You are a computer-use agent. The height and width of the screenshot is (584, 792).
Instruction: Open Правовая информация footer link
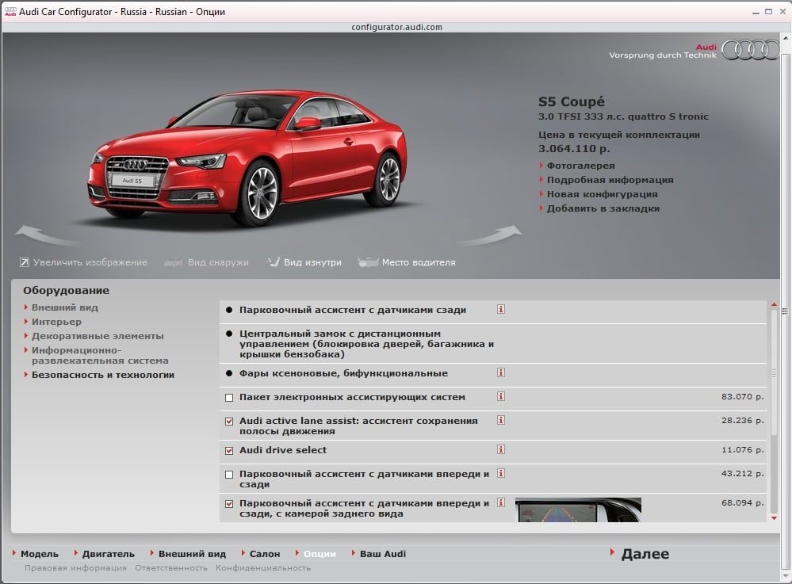(x=76, y=568)
